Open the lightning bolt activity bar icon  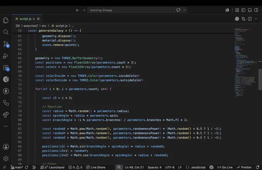coord(6,91)
